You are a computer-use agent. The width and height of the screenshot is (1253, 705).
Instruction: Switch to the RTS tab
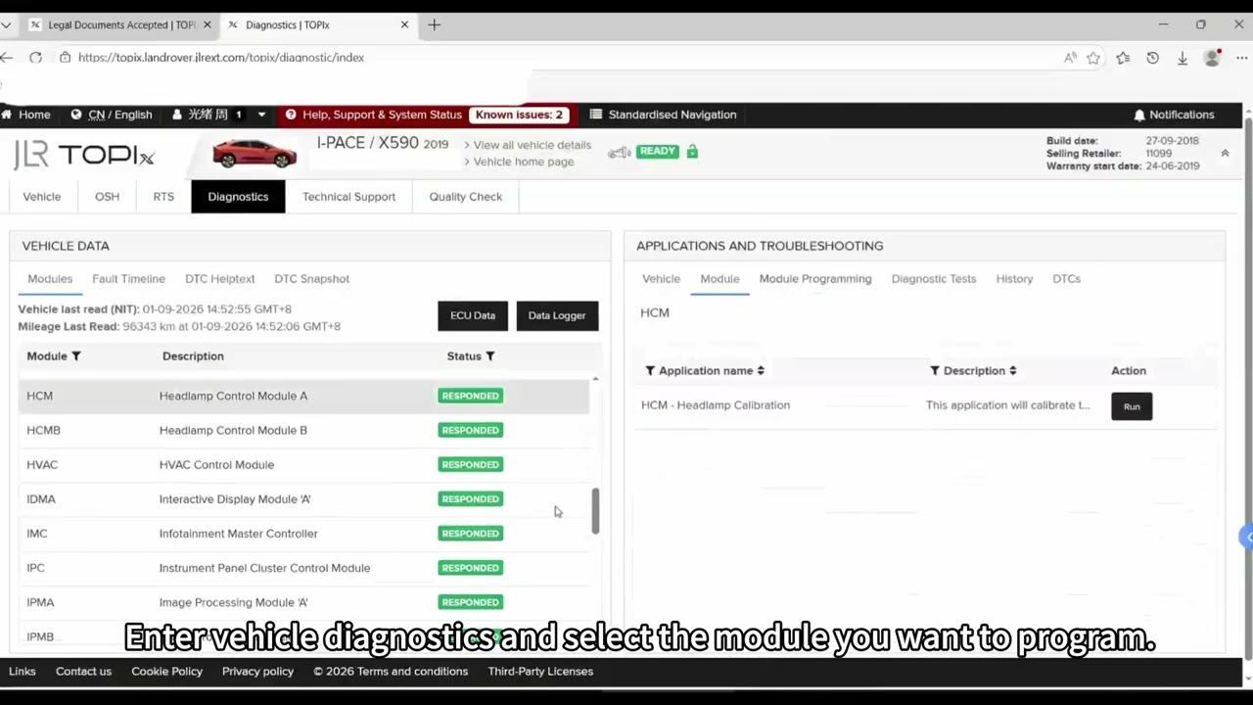tap(163, 197)
